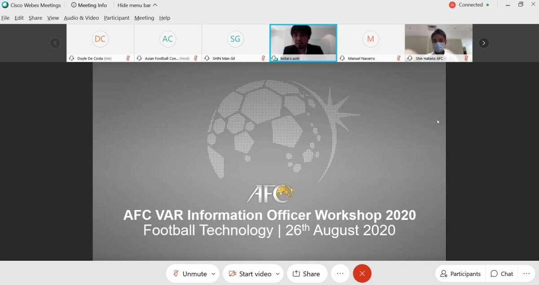Click the Connected status indicator
Image resolution: width=539 pixels, height=285 pixels.
coord(469,5)
